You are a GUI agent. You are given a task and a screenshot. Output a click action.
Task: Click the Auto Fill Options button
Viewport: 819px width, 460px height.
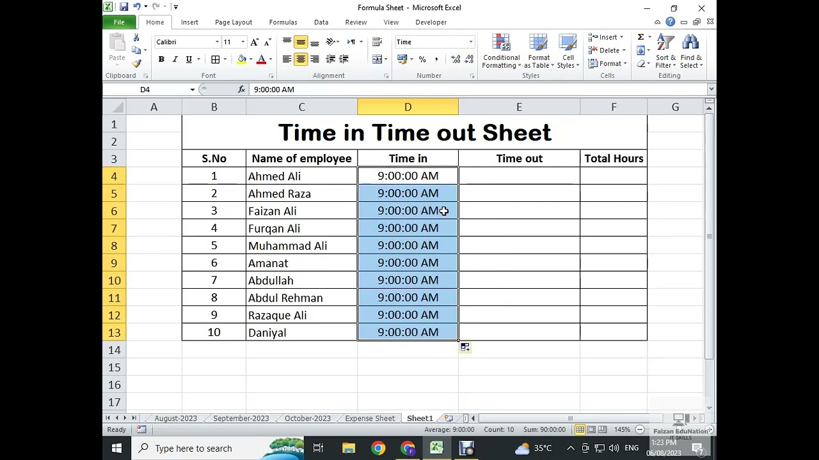pos(465,348)
